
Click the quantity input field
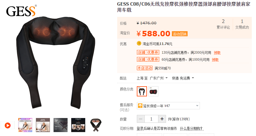point(151,119)
